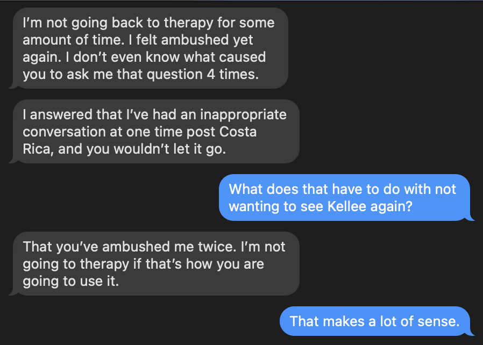
Task: Click the message starting "I'm not going back to therapy"
Action: pos(149,48)
